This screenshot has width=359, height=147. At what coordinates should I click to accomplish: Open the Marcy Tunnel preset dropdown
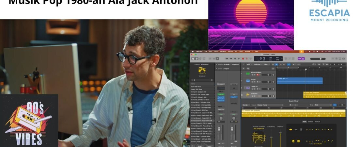click(x=270, y=105)
